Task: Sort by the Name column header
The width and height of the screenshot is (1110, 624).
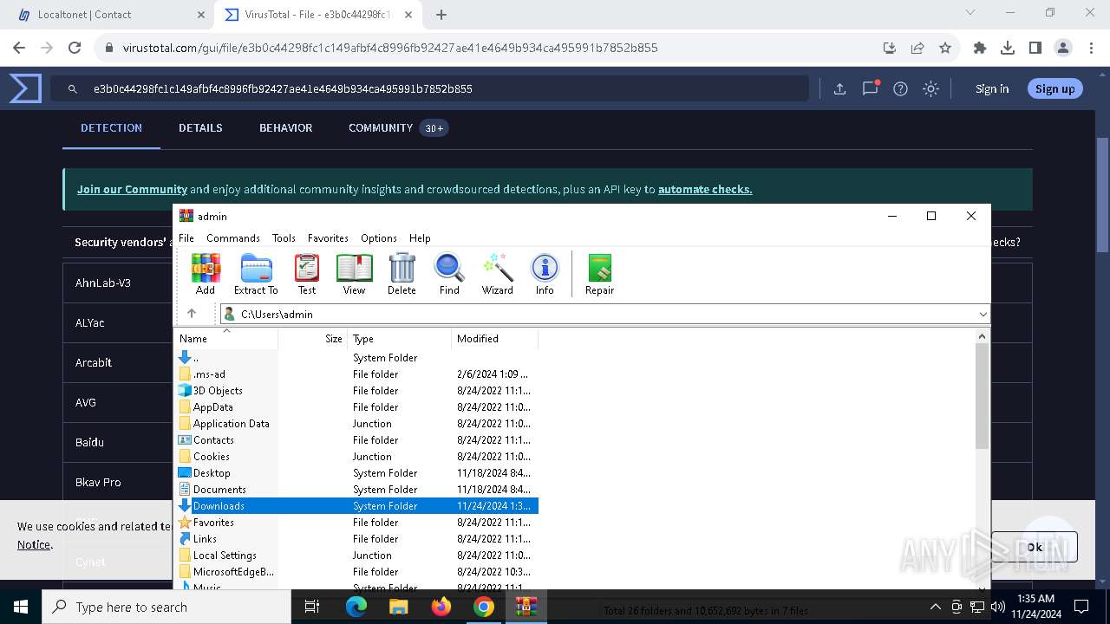Action: 226,339
